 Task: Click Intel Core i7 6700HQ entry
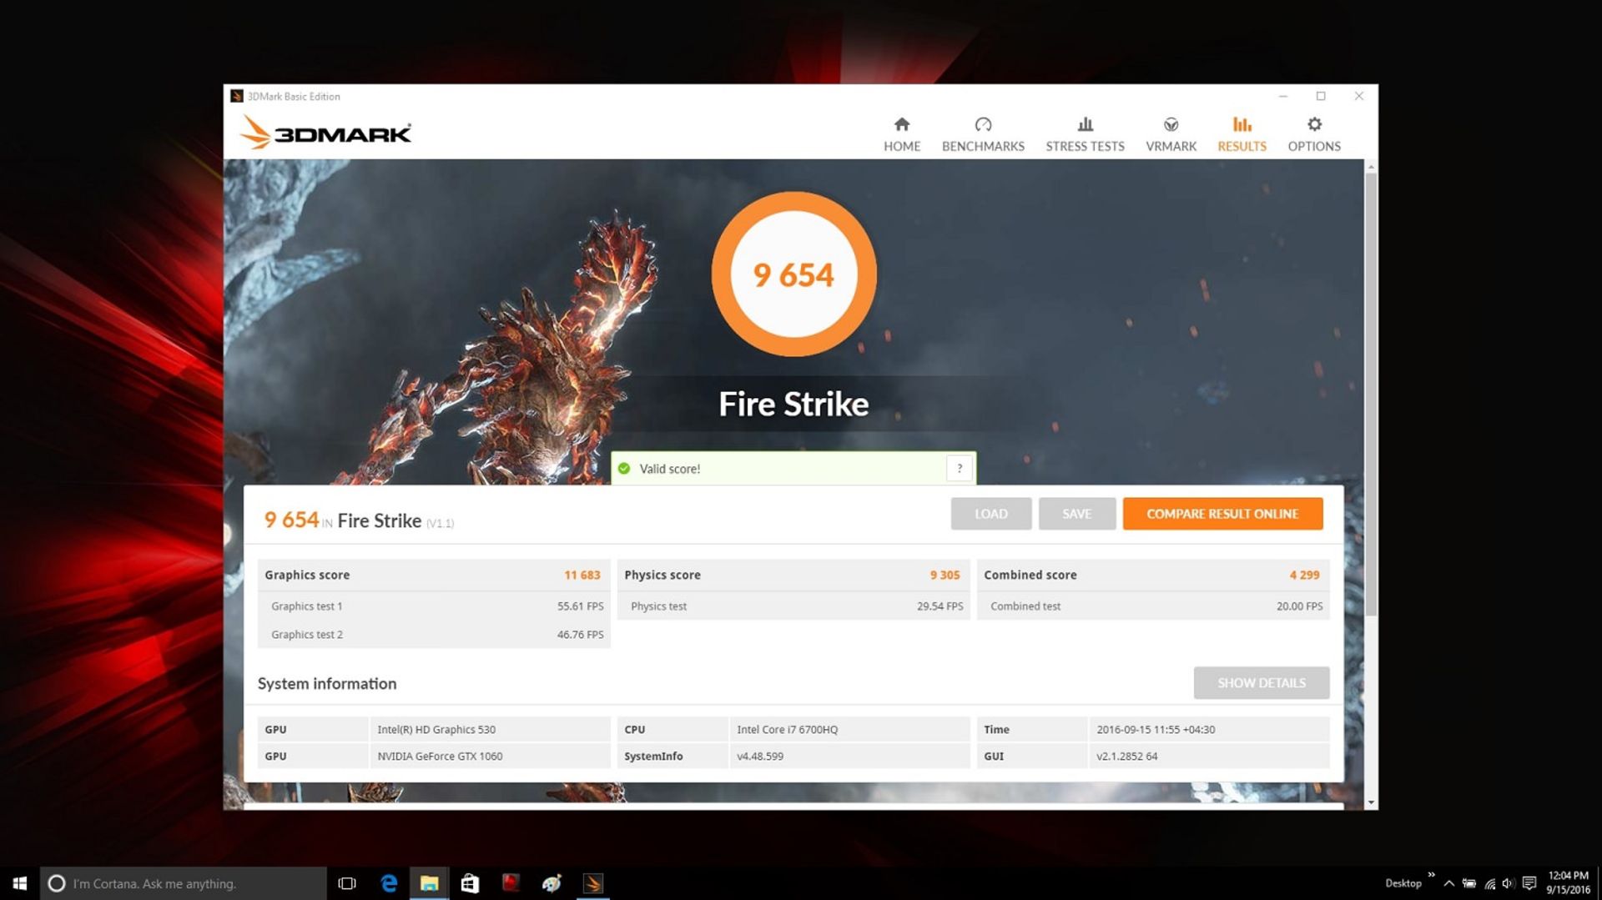[787, 729]
